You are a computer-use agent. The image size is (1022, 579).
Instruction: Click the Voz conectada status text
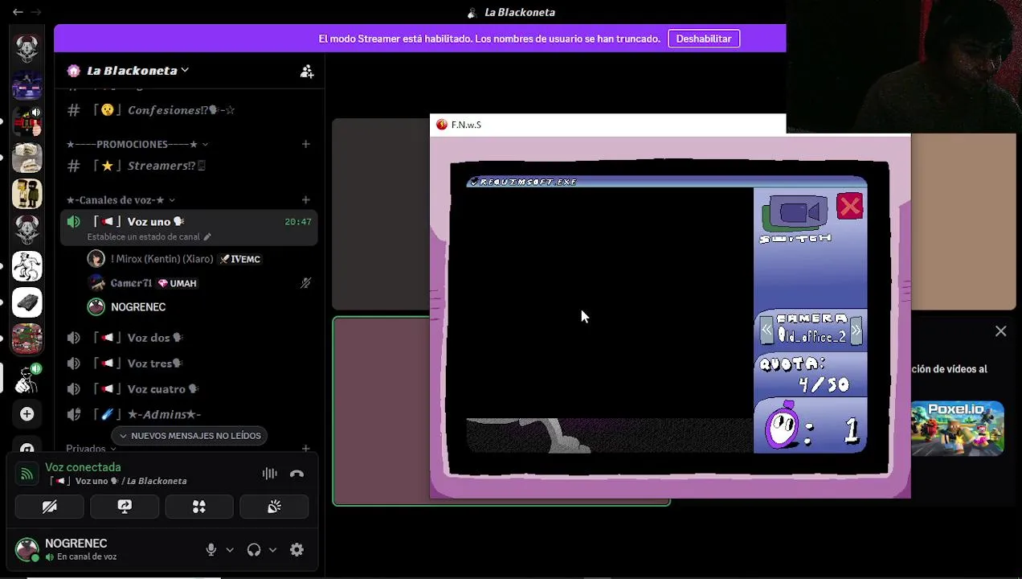[x=83, y=467]
